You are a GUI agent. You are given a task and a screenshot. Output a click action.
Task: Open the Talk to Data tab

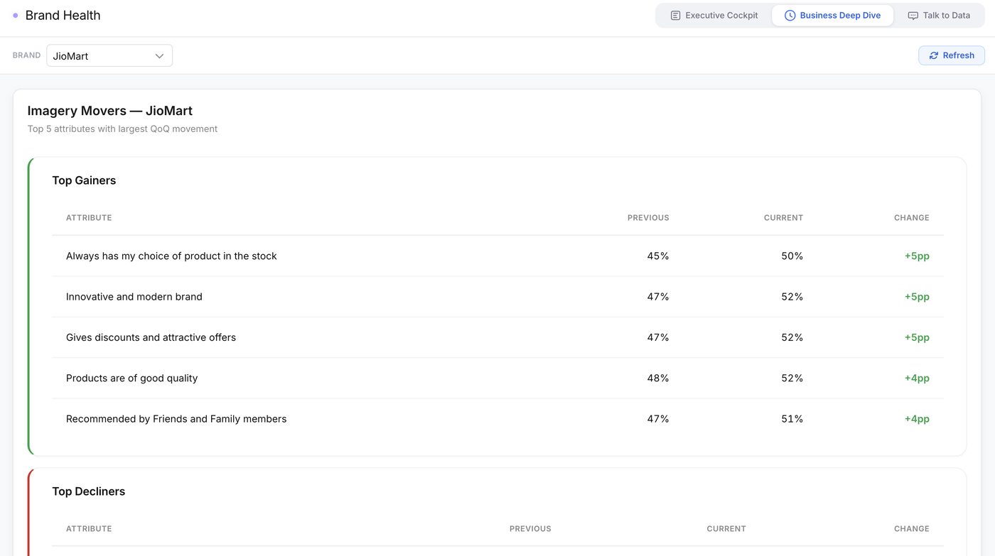tap(938, 16)
